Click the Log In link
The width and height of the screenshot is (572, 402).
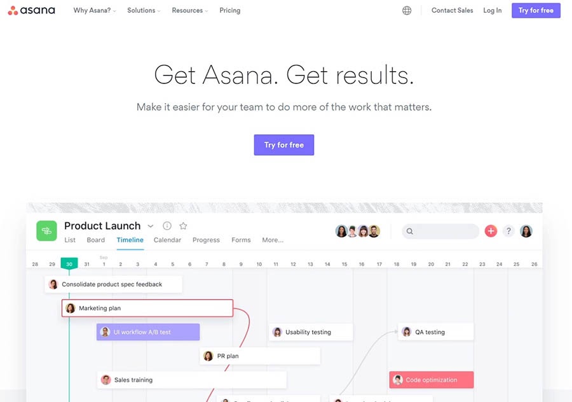coord(492,11)
